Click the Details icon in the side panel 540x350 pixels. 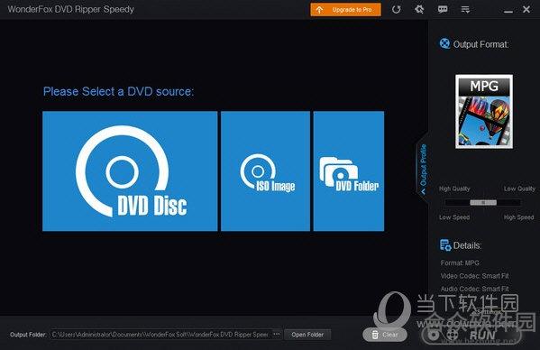pos(445,245)
